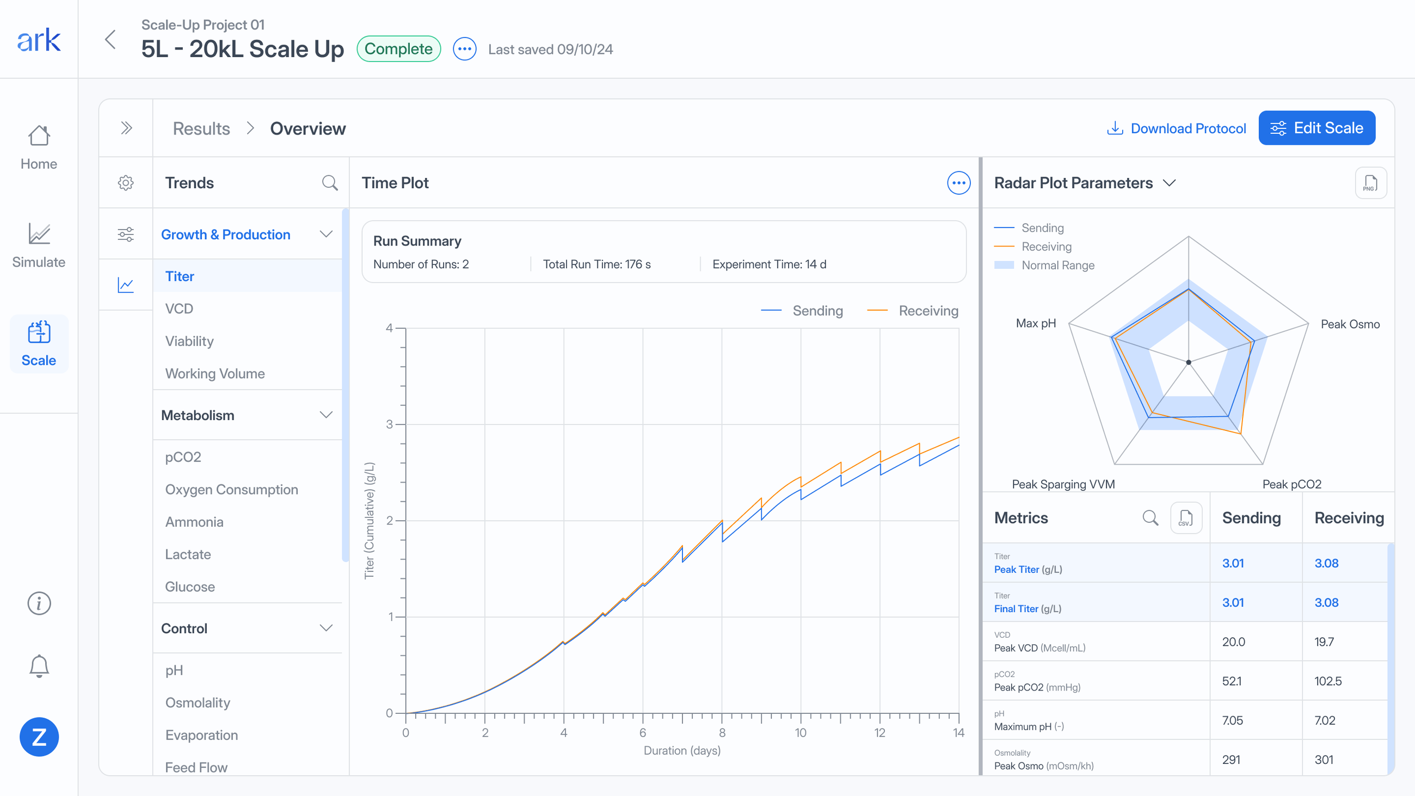Select the Peak pCO2 (mmHg) metric row

1185,681
